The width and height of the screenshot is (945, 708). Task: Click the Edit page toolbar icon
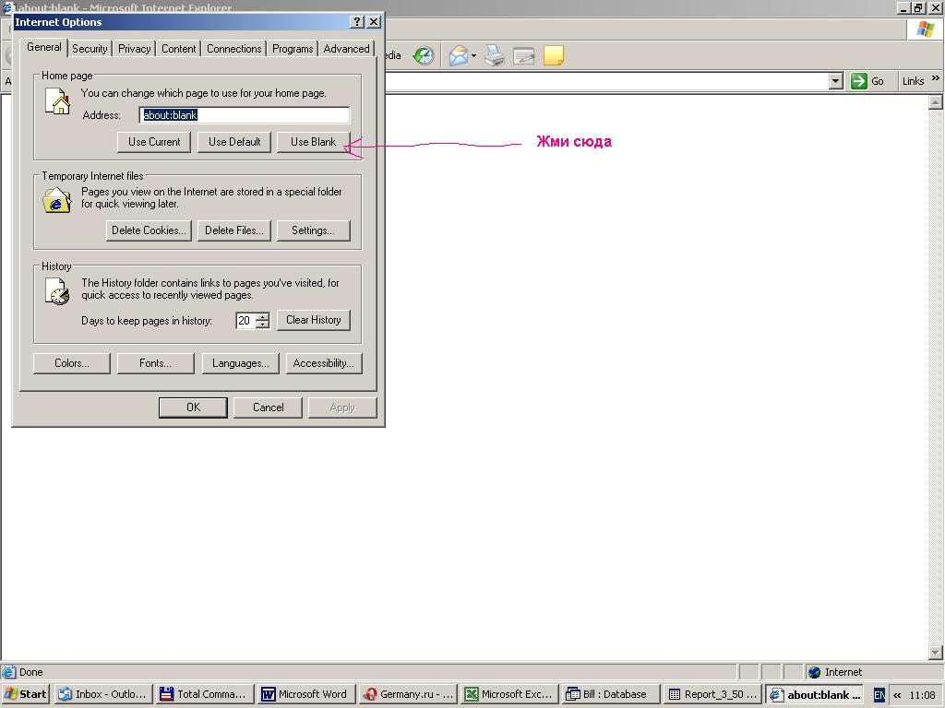point(524,56)
